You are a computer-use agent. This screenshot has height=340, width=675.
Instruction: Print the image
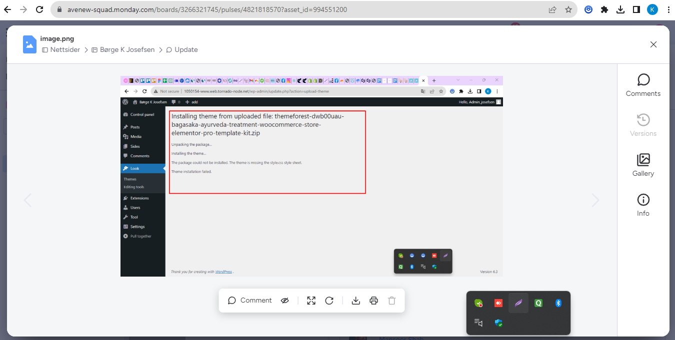tap(373, 301)
